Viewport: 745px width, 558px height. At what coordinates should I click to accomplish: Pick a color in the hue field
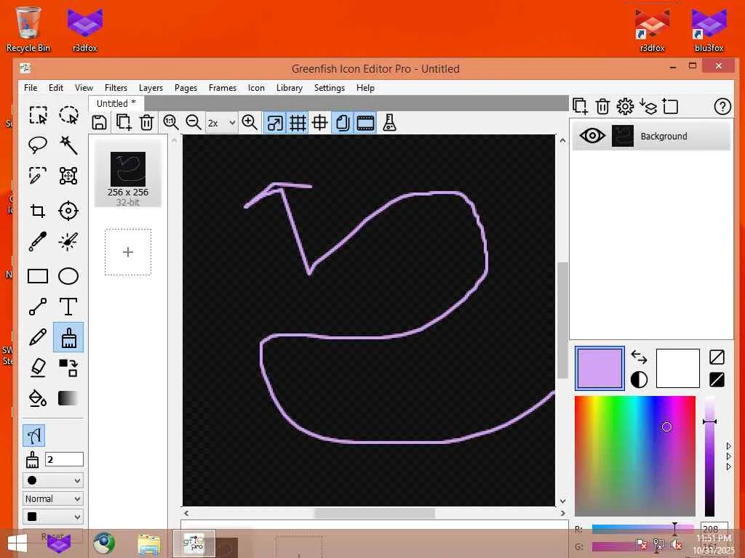[x=634, y=456]
